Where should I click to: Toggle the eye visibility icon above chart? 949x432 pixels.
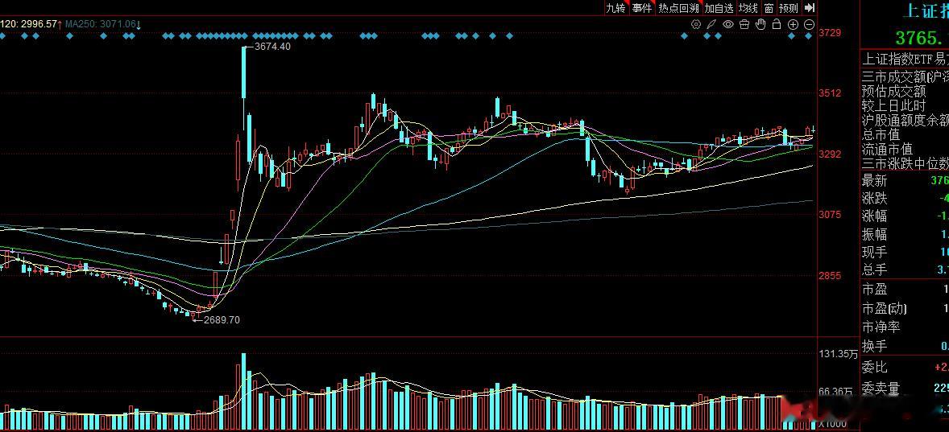point(728,24)
